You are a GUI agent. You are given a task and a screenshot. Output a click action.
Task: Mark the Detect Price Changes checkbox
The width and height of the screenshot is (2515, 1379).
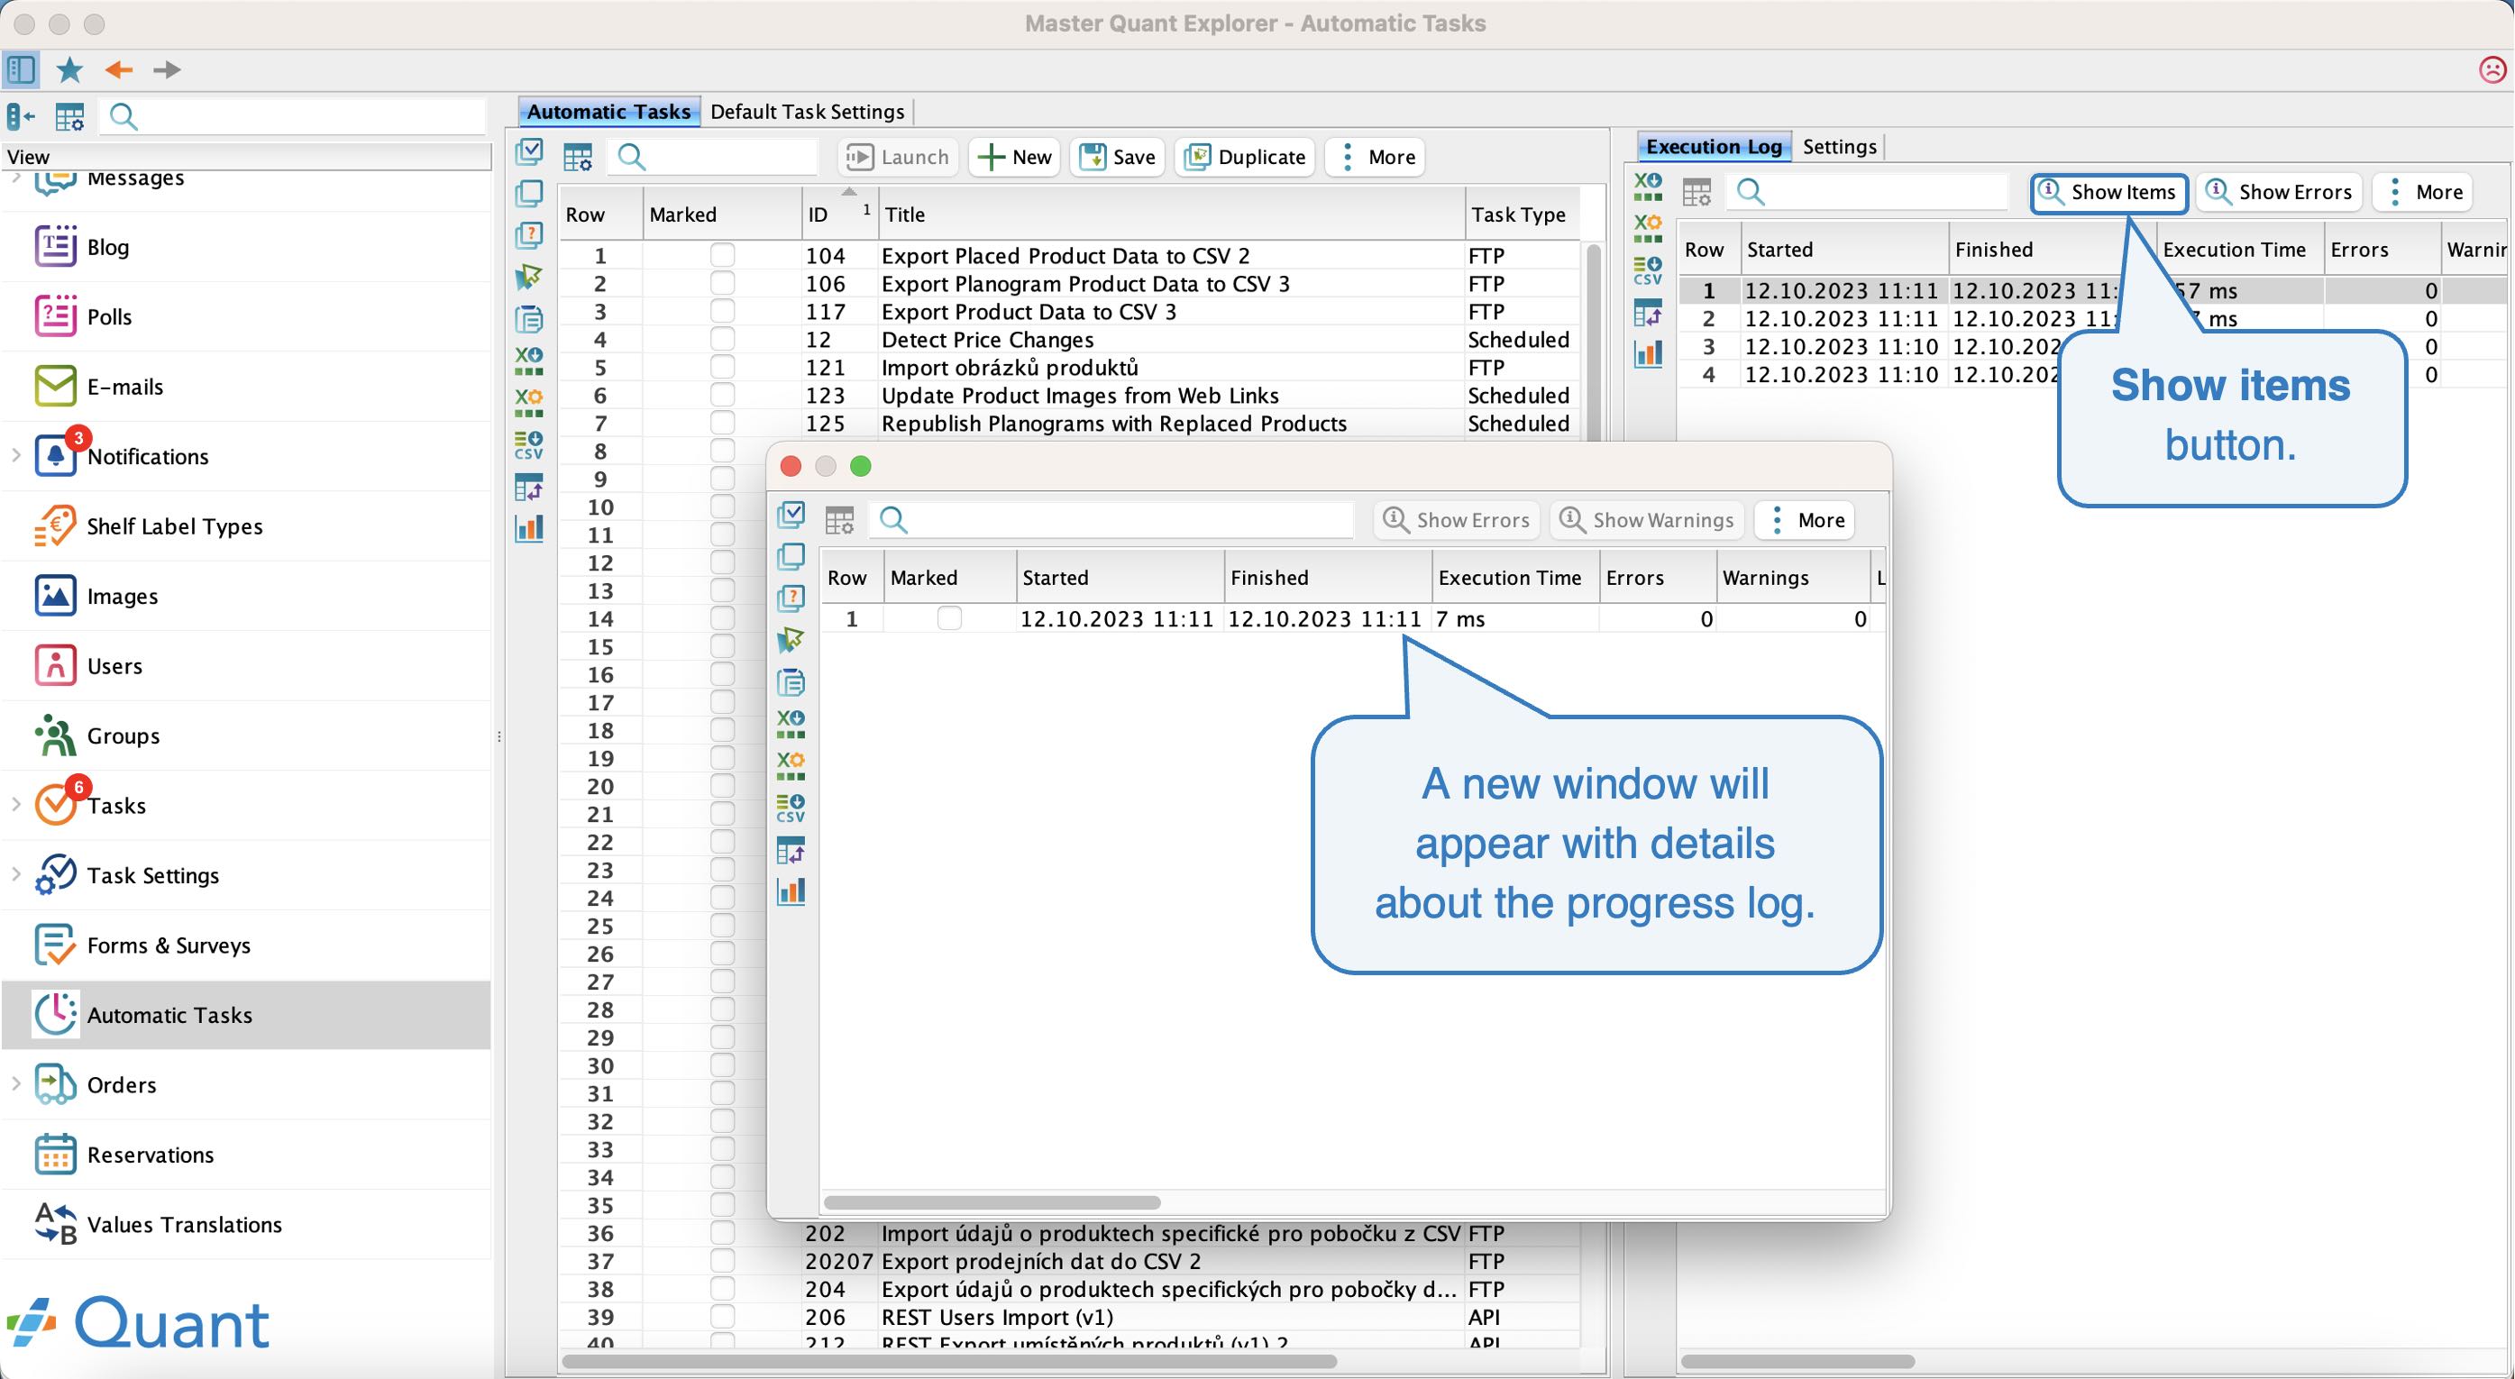tap(722, 340)
